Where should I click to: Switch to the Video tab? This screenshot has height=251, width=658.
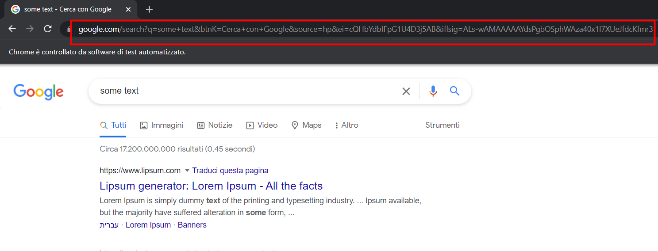point(262,125)
